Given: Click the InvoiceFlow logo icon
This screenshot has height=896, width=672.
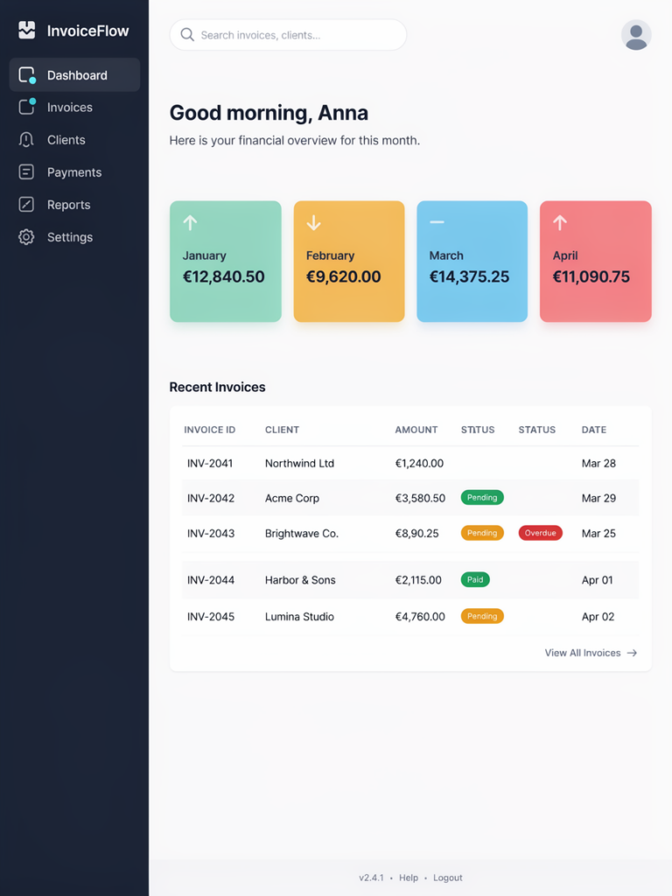Looking at the screenshot, I should (26, 31).
